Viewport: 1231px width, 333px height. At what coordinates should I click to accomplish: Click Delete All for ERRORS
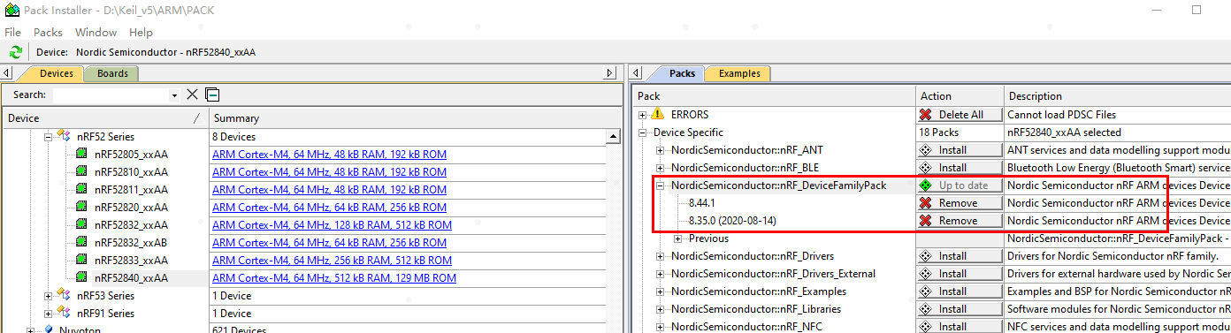point(960,115)
